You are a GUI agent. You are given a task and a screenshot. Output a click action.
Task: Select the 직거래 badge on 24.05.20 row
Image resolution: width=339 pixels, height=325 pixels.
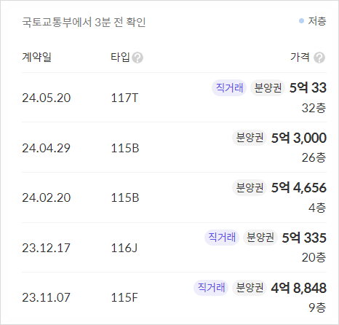pyautogui.click(x=229, y=87)
